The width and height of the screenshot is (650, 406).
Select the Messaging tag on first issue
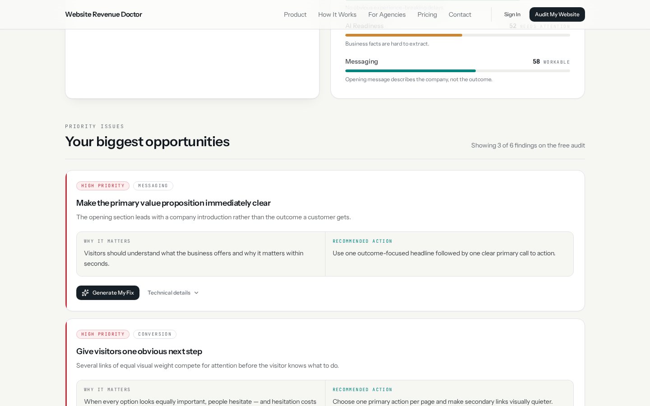[153, 186]
